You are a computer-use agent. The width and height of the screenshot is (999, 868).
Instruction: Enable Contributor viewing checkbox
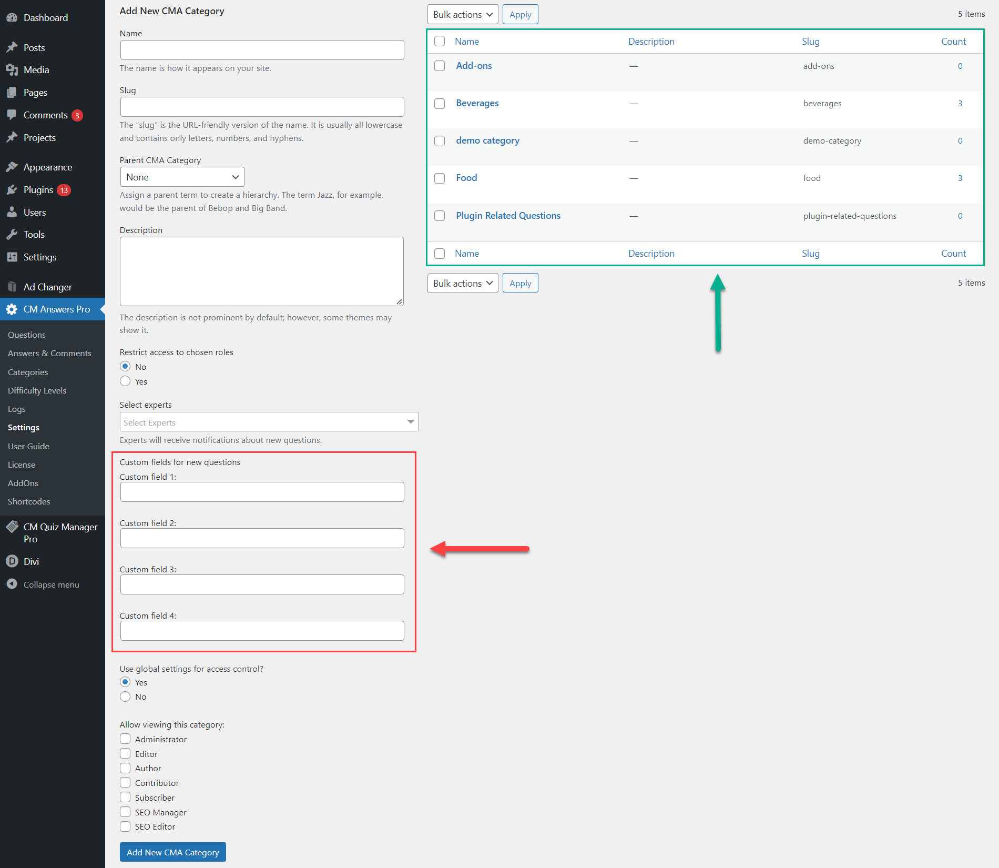coord(125,782)
